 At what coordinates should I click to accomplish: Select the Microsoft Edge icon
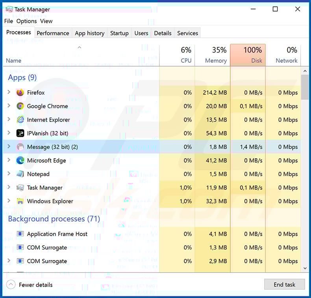[20, 161]
